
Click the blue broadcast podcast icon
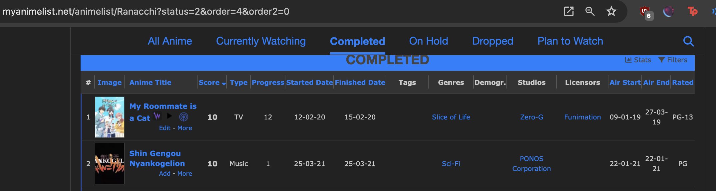(x=183, y=117)
